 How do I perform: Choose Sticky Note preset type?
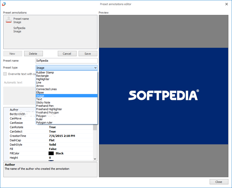(67, 102)
